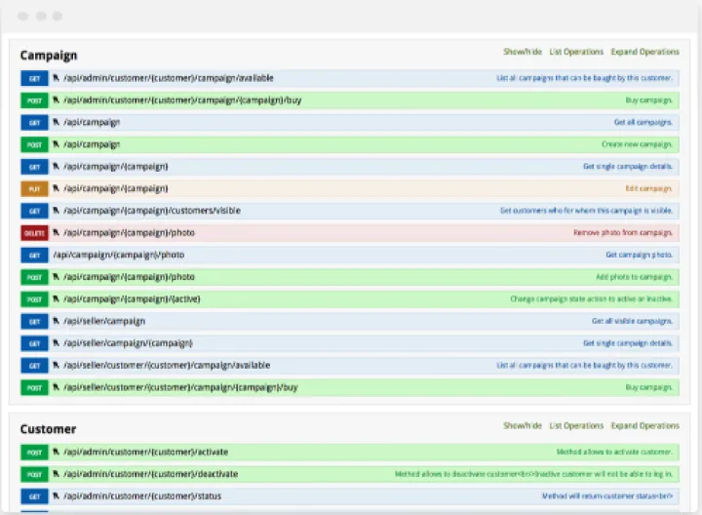Click the GET badge for /api/campaign
The width and height of the screenshot is (702, 515).
(34, 122)
